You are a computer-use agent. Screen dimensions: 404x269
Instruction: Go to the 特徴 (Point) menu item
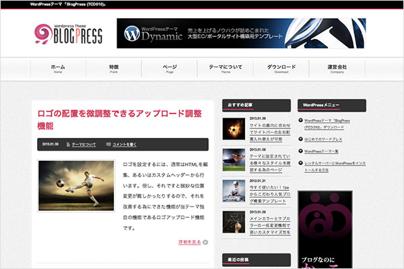[x=114, y=69]
